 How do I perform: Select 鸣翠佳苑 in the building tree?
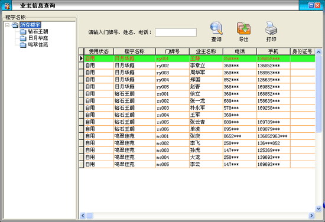pyautogui.click(x=38, y=45)
